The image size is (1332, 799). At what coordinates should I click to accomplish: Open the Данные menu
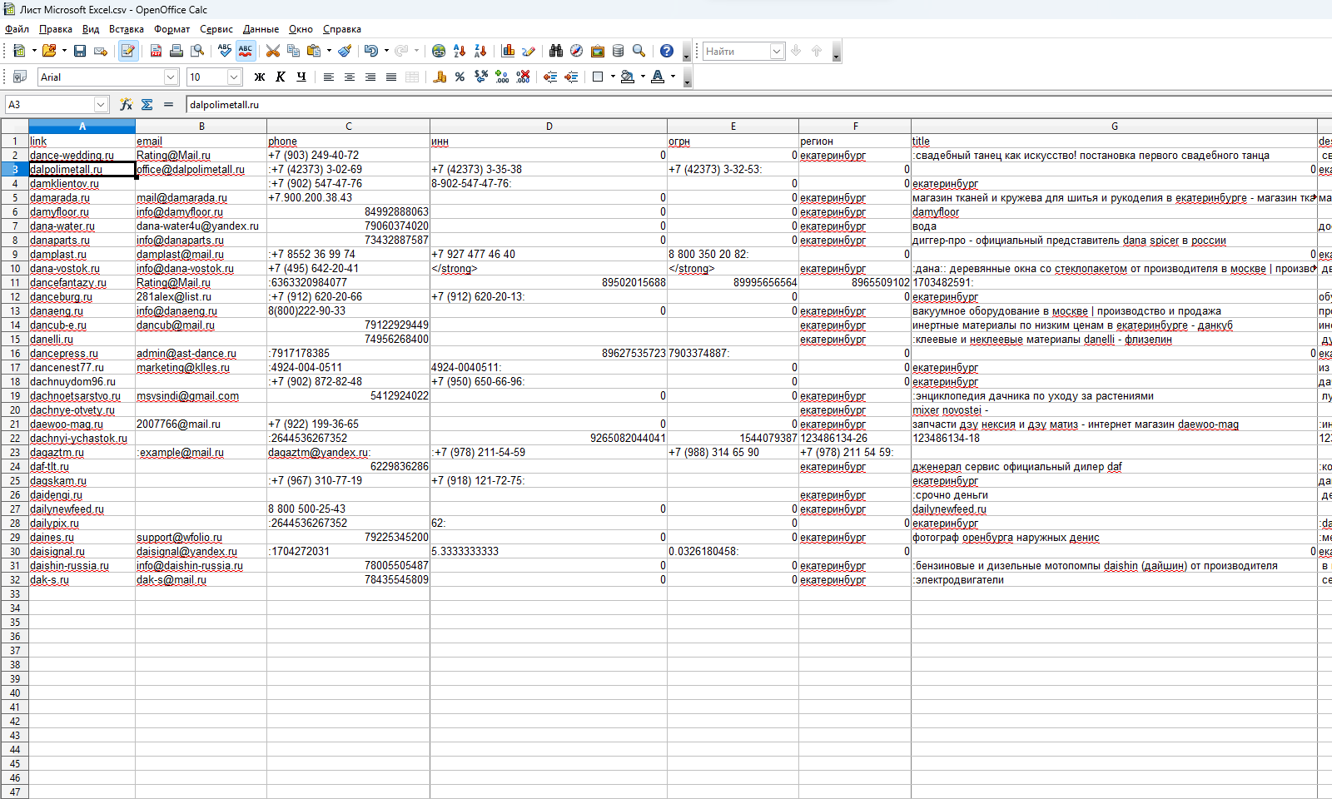[261, 29]
